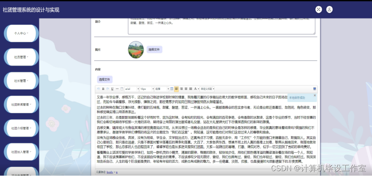Expand the 社员管理 sidebar menu
Viewport: 372px width, 176px height.
pyautogui.click(x=21, y=57)
